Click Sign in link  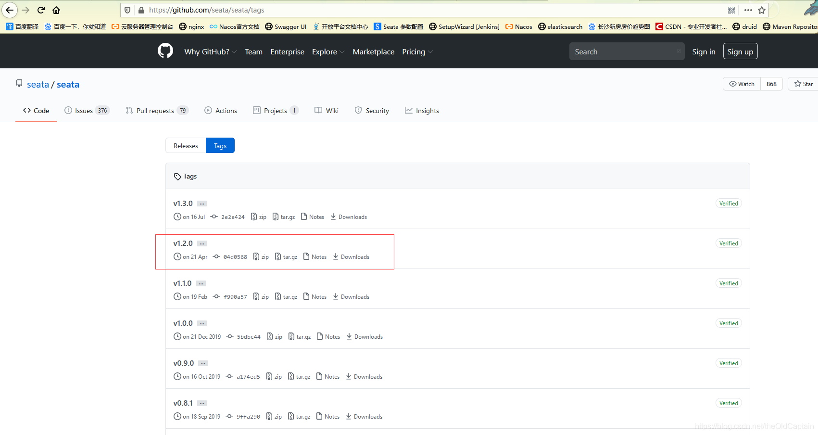(704, 51)
